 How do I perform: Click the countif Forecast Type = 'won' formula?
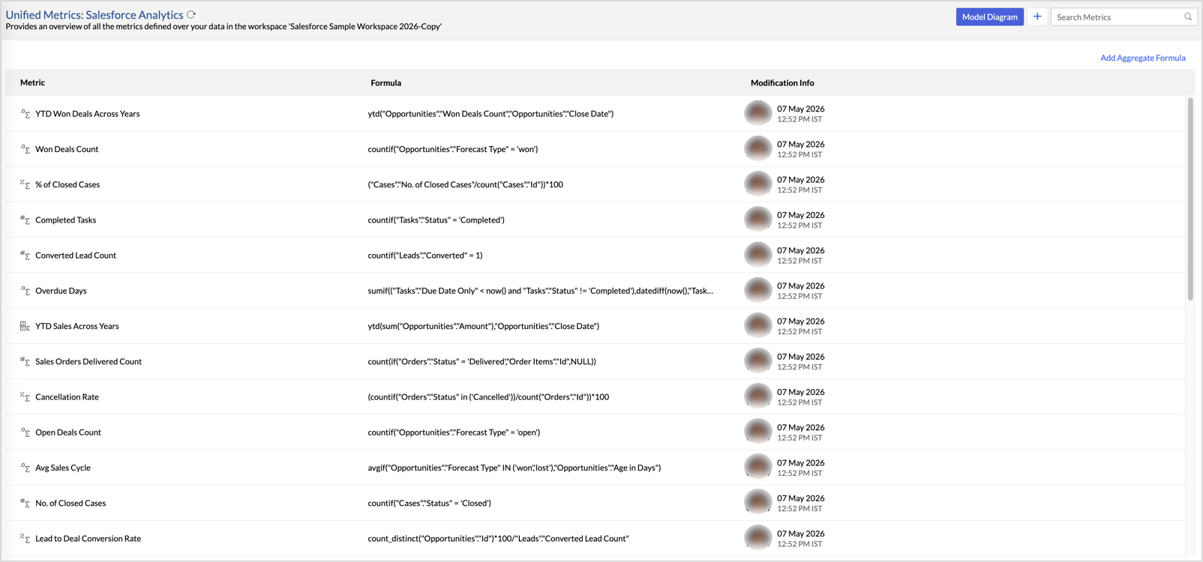coord(452,149)
